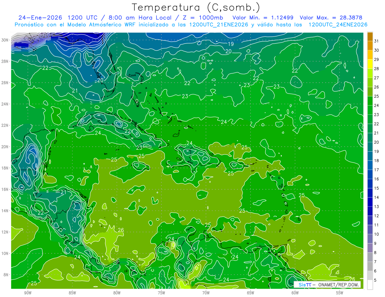Click the color bar segment between 26 and 27
Screen dimensions: 385x297
point(370,82)
